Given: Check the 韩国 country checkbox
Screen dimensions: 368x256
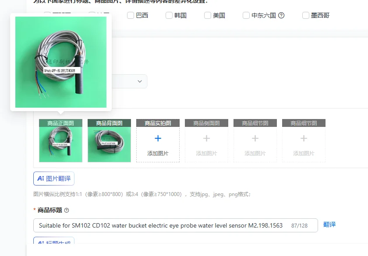Looking at the screenshot, I should pos(169,15).
